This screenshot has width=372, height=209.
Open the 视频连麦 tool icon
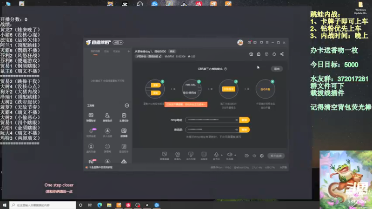pos(91,133)
